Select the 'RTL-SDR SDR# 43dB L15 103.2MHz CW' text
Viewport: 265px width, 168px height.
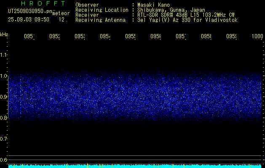[186, 15]
